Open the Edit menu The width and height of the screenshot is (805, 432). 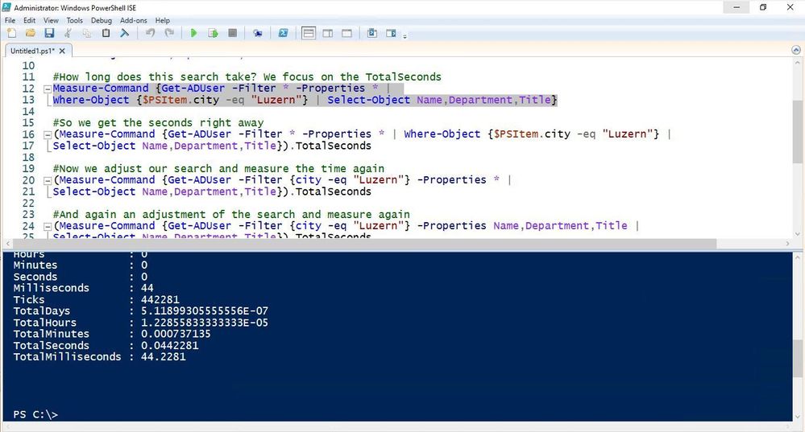pos(29,20)
